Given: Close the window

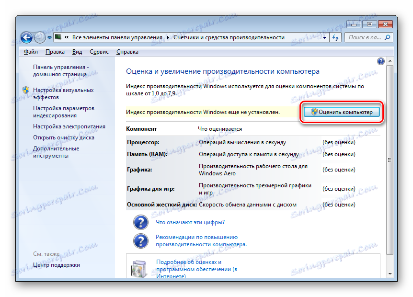Looking at the screenshot, I should 385,24.
